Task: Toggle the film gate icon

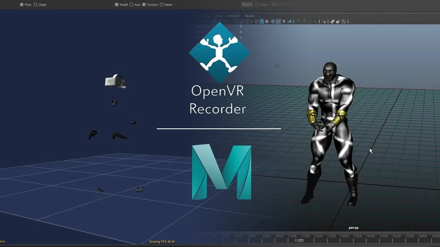Action: coord(219,21)
